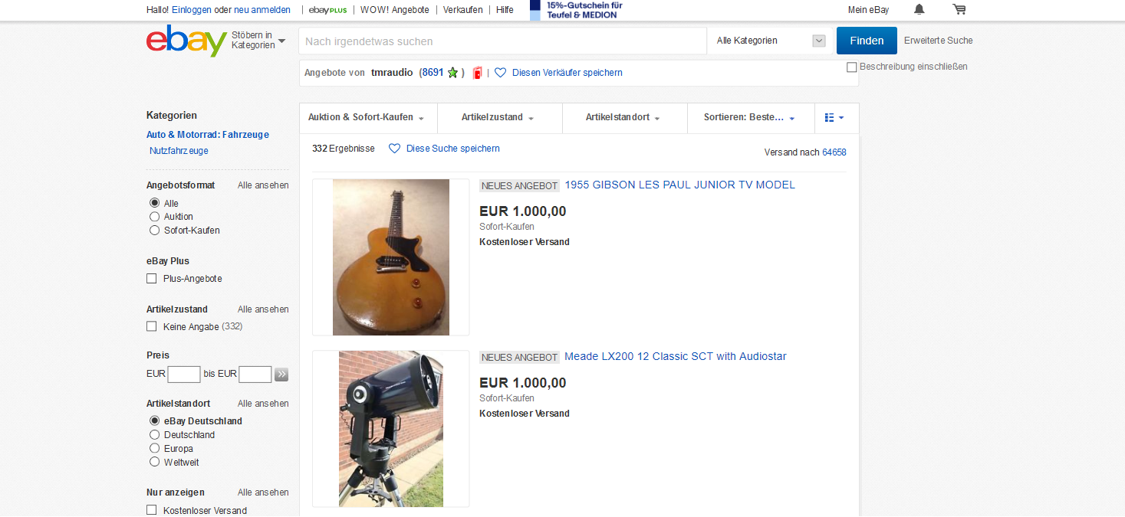Image resolution: width=1125 pixels, height=517 pixels.
Task: Select the Weltweit location radio button
Action: pyautogui.click(x=154, y=463)
